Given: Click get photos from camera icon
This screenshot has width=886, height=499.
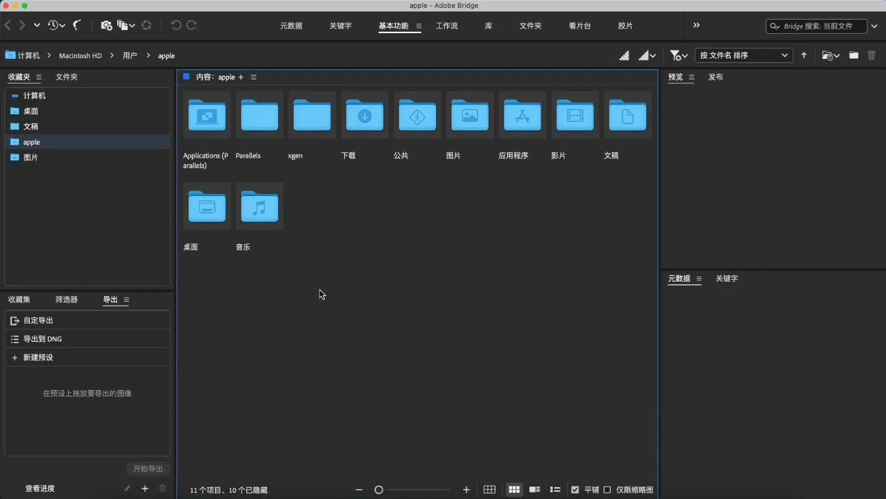Looking at the screenshot, I should [x=106, y=25].
